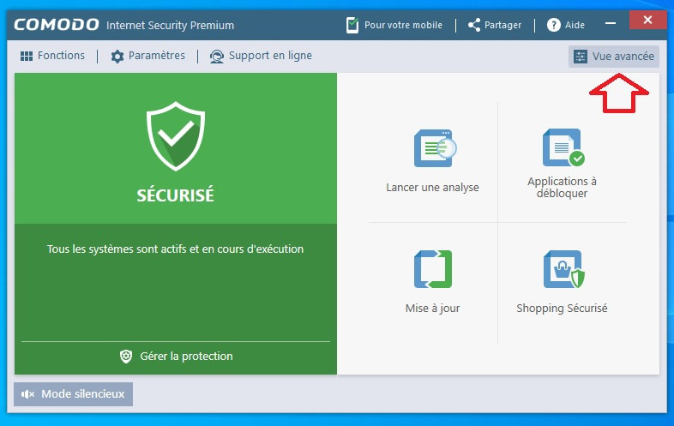Open the Fonctions grid menu
The width and height of the screenshot is (674, 426).
pyautogui.click(x=52, y=56)
